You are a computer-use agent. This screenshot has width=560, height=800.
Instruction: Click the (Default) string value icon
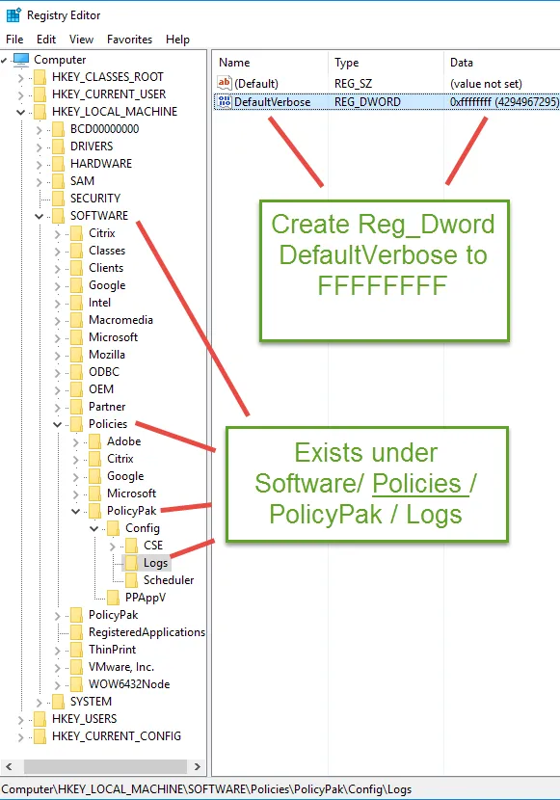coord(225,83)
